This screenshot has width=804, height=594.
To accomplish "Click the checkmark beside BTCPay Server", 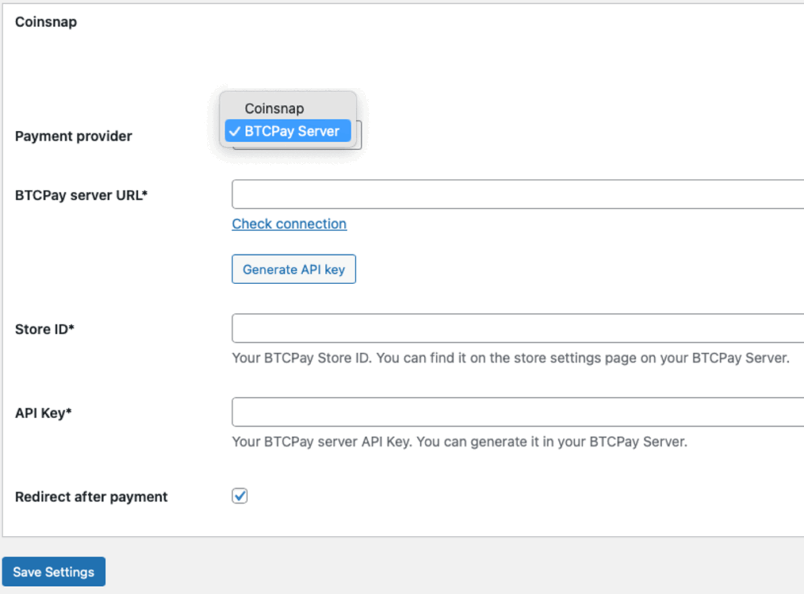I will [236, 131].
